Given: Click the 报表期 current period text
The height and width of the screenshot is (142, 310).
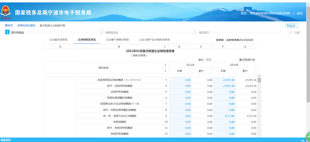Looking at the screenshot, I should 235,40.
